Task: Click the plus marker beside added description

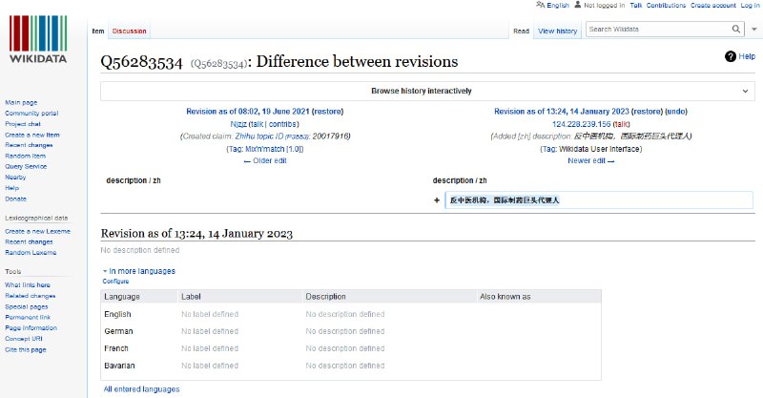Action: (437, 200)
